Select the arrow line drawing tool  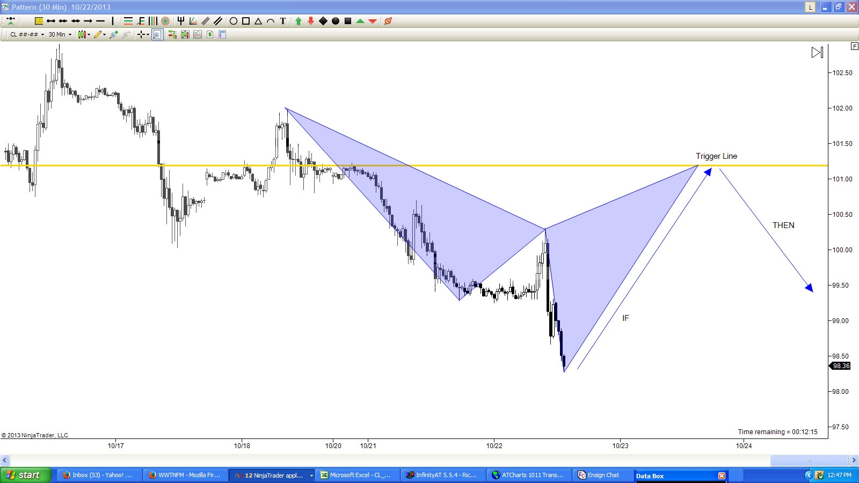(88, 21)
